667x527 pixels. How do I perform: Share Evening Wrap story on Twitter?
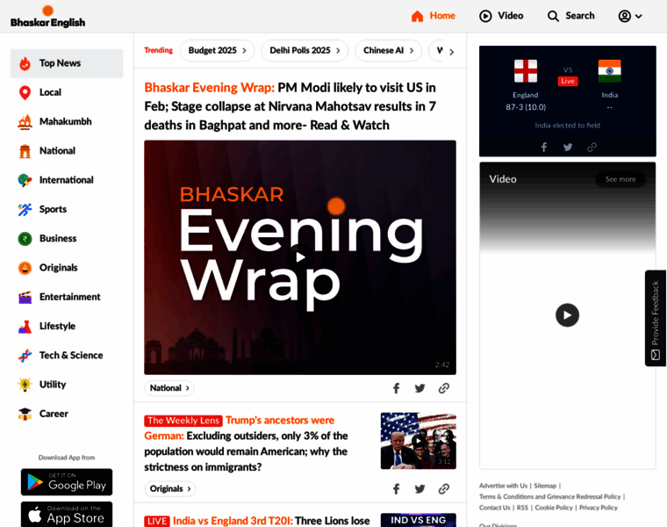click(x=420, y=388)
